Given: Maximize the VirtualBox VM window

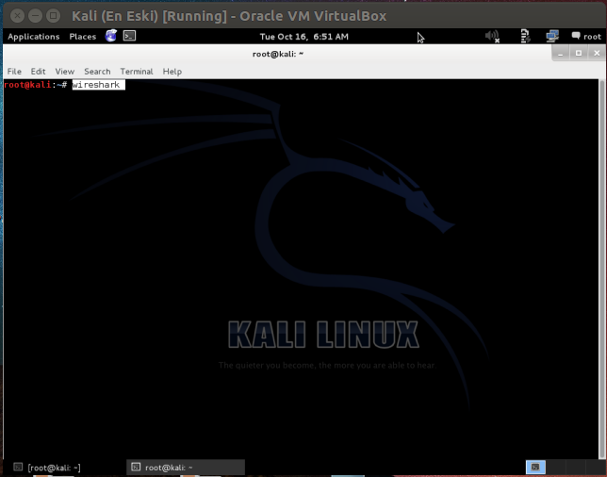Looking at the screenshot, I should point(53,15).
